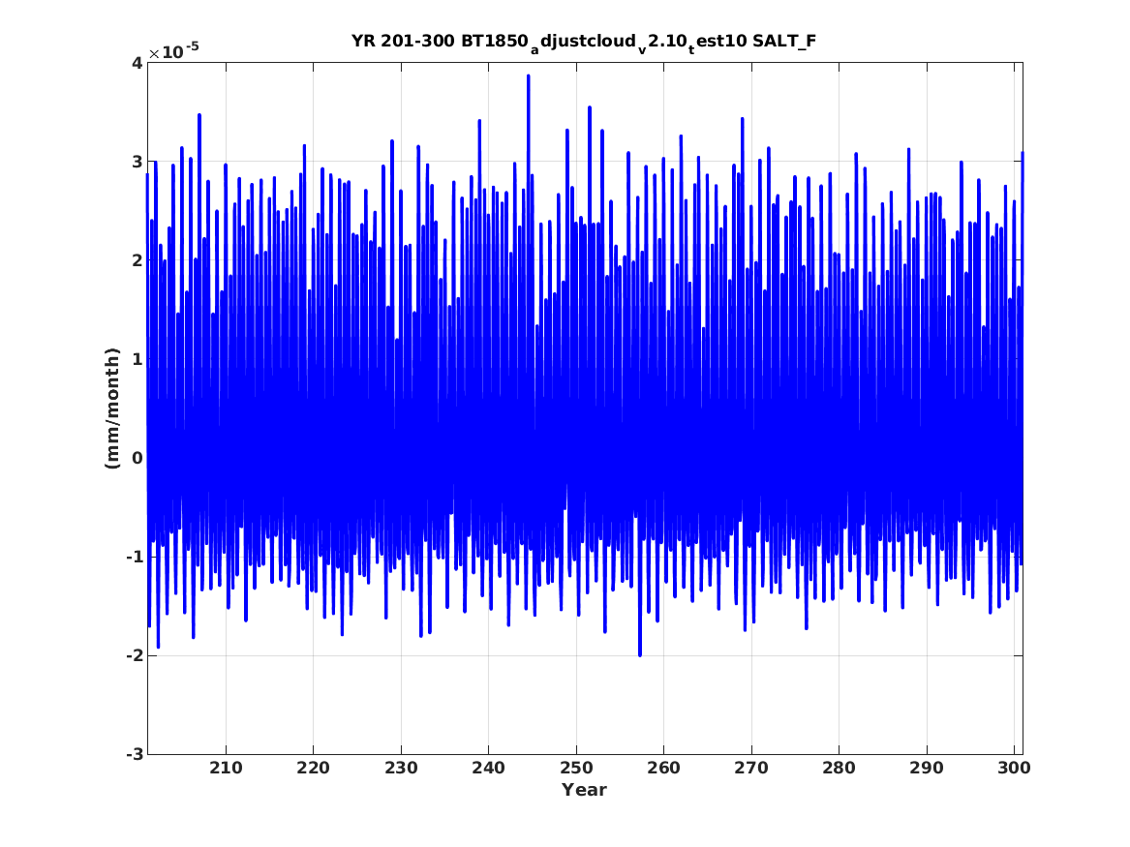1130x847 pixels.
Task: Click x-axis tick label 240
Action: tap(489, 769)
